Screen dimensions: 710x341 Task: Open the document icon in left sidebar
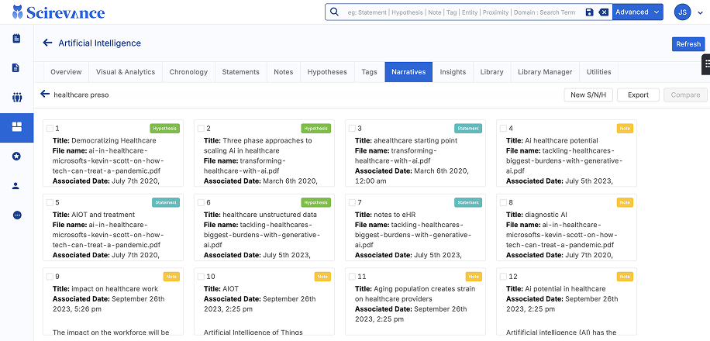pyautogui.click(x=16, y=68)
